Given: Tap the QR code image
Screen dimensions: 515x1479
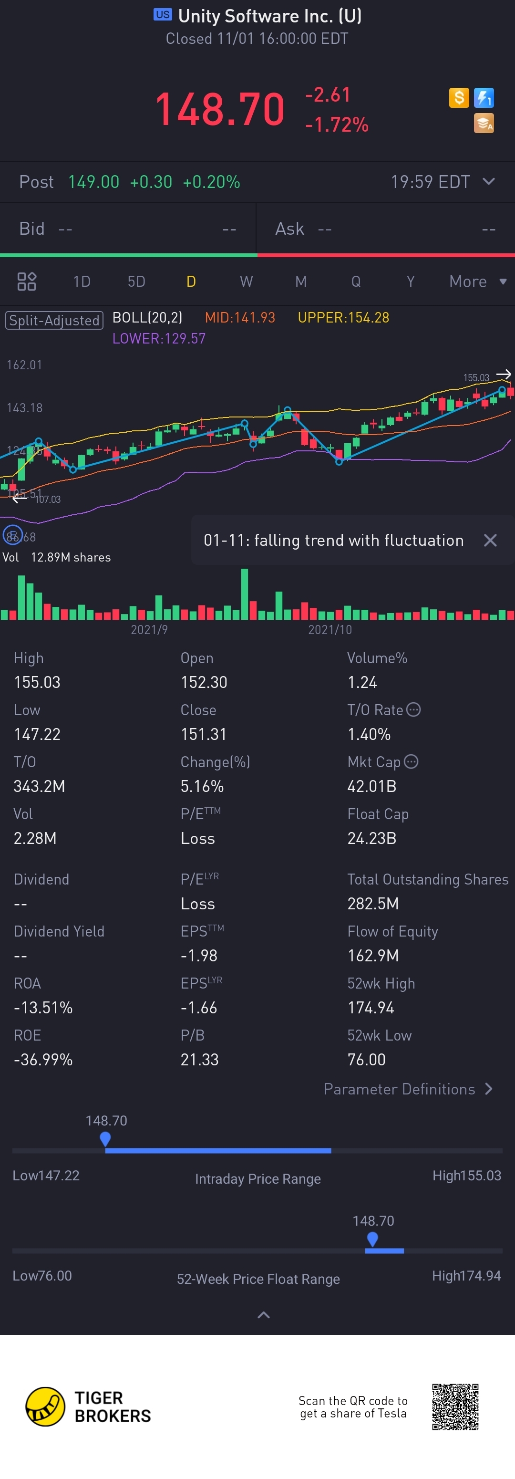Looking at the screenshot, I should (x=455, y=1406).
